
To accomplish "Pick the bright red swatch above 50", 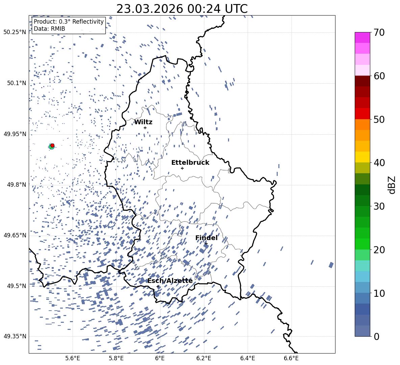I will coord(362,114).
